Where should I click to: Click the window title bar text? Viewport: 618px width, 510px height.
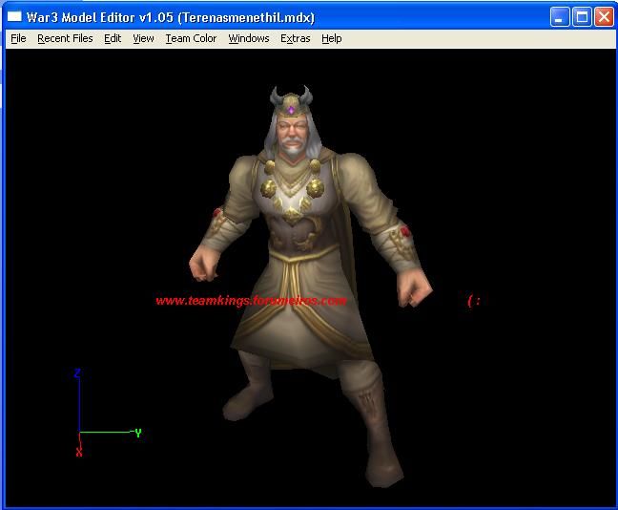click(171, 17)
